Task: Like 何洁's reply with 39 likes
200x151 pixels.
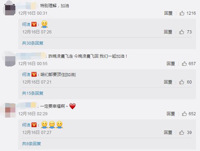Action: pos(182,133)
